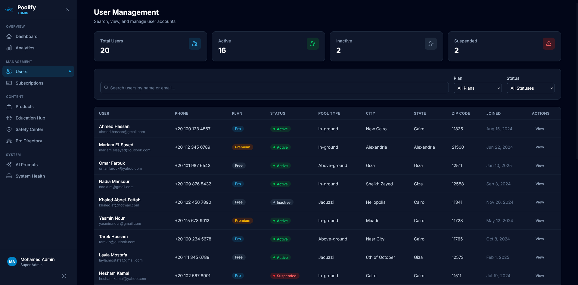Screen dimensions: 578x285
Task: Click the page's vertical scrollbar
Action: pyautogui.click(x=576, y=81)
